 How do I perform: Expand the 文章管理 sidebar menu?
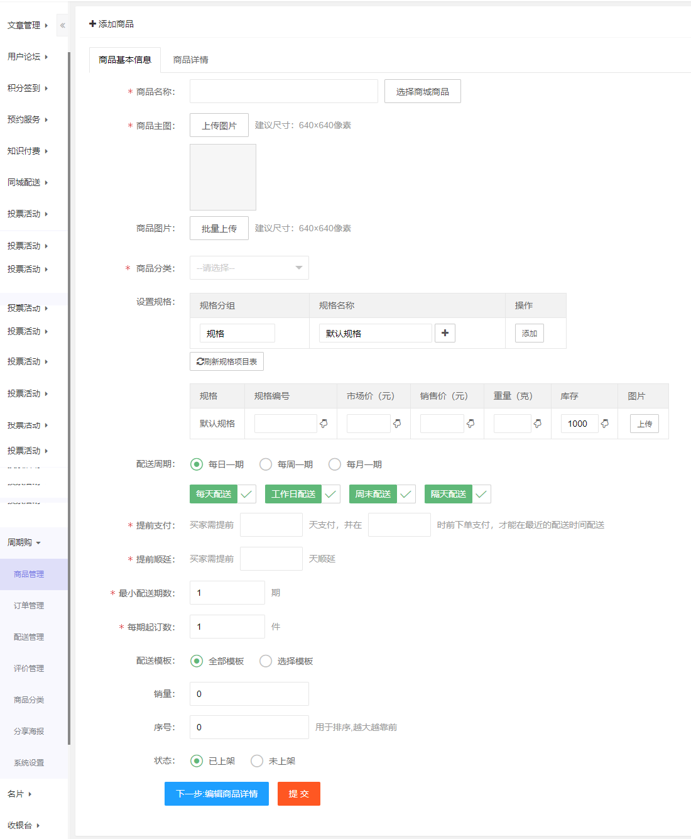click(27, 25)
